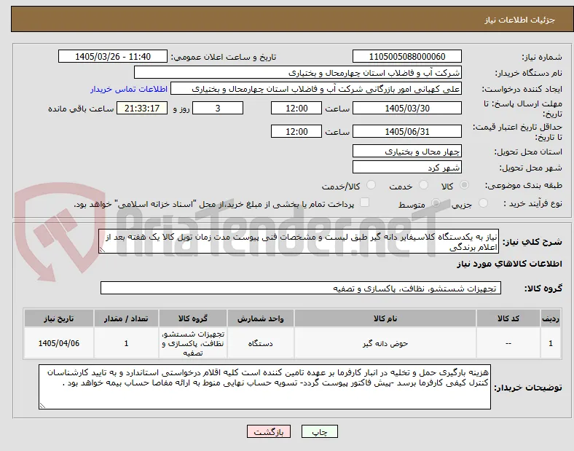Click the public announcement date-time field
This screenshot has width=574, height=451.
point(113,56)
